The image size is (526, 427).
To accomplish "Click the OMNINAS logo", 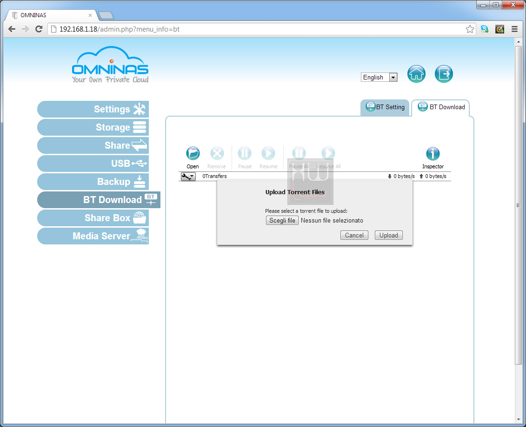I will tap(110, 65).
